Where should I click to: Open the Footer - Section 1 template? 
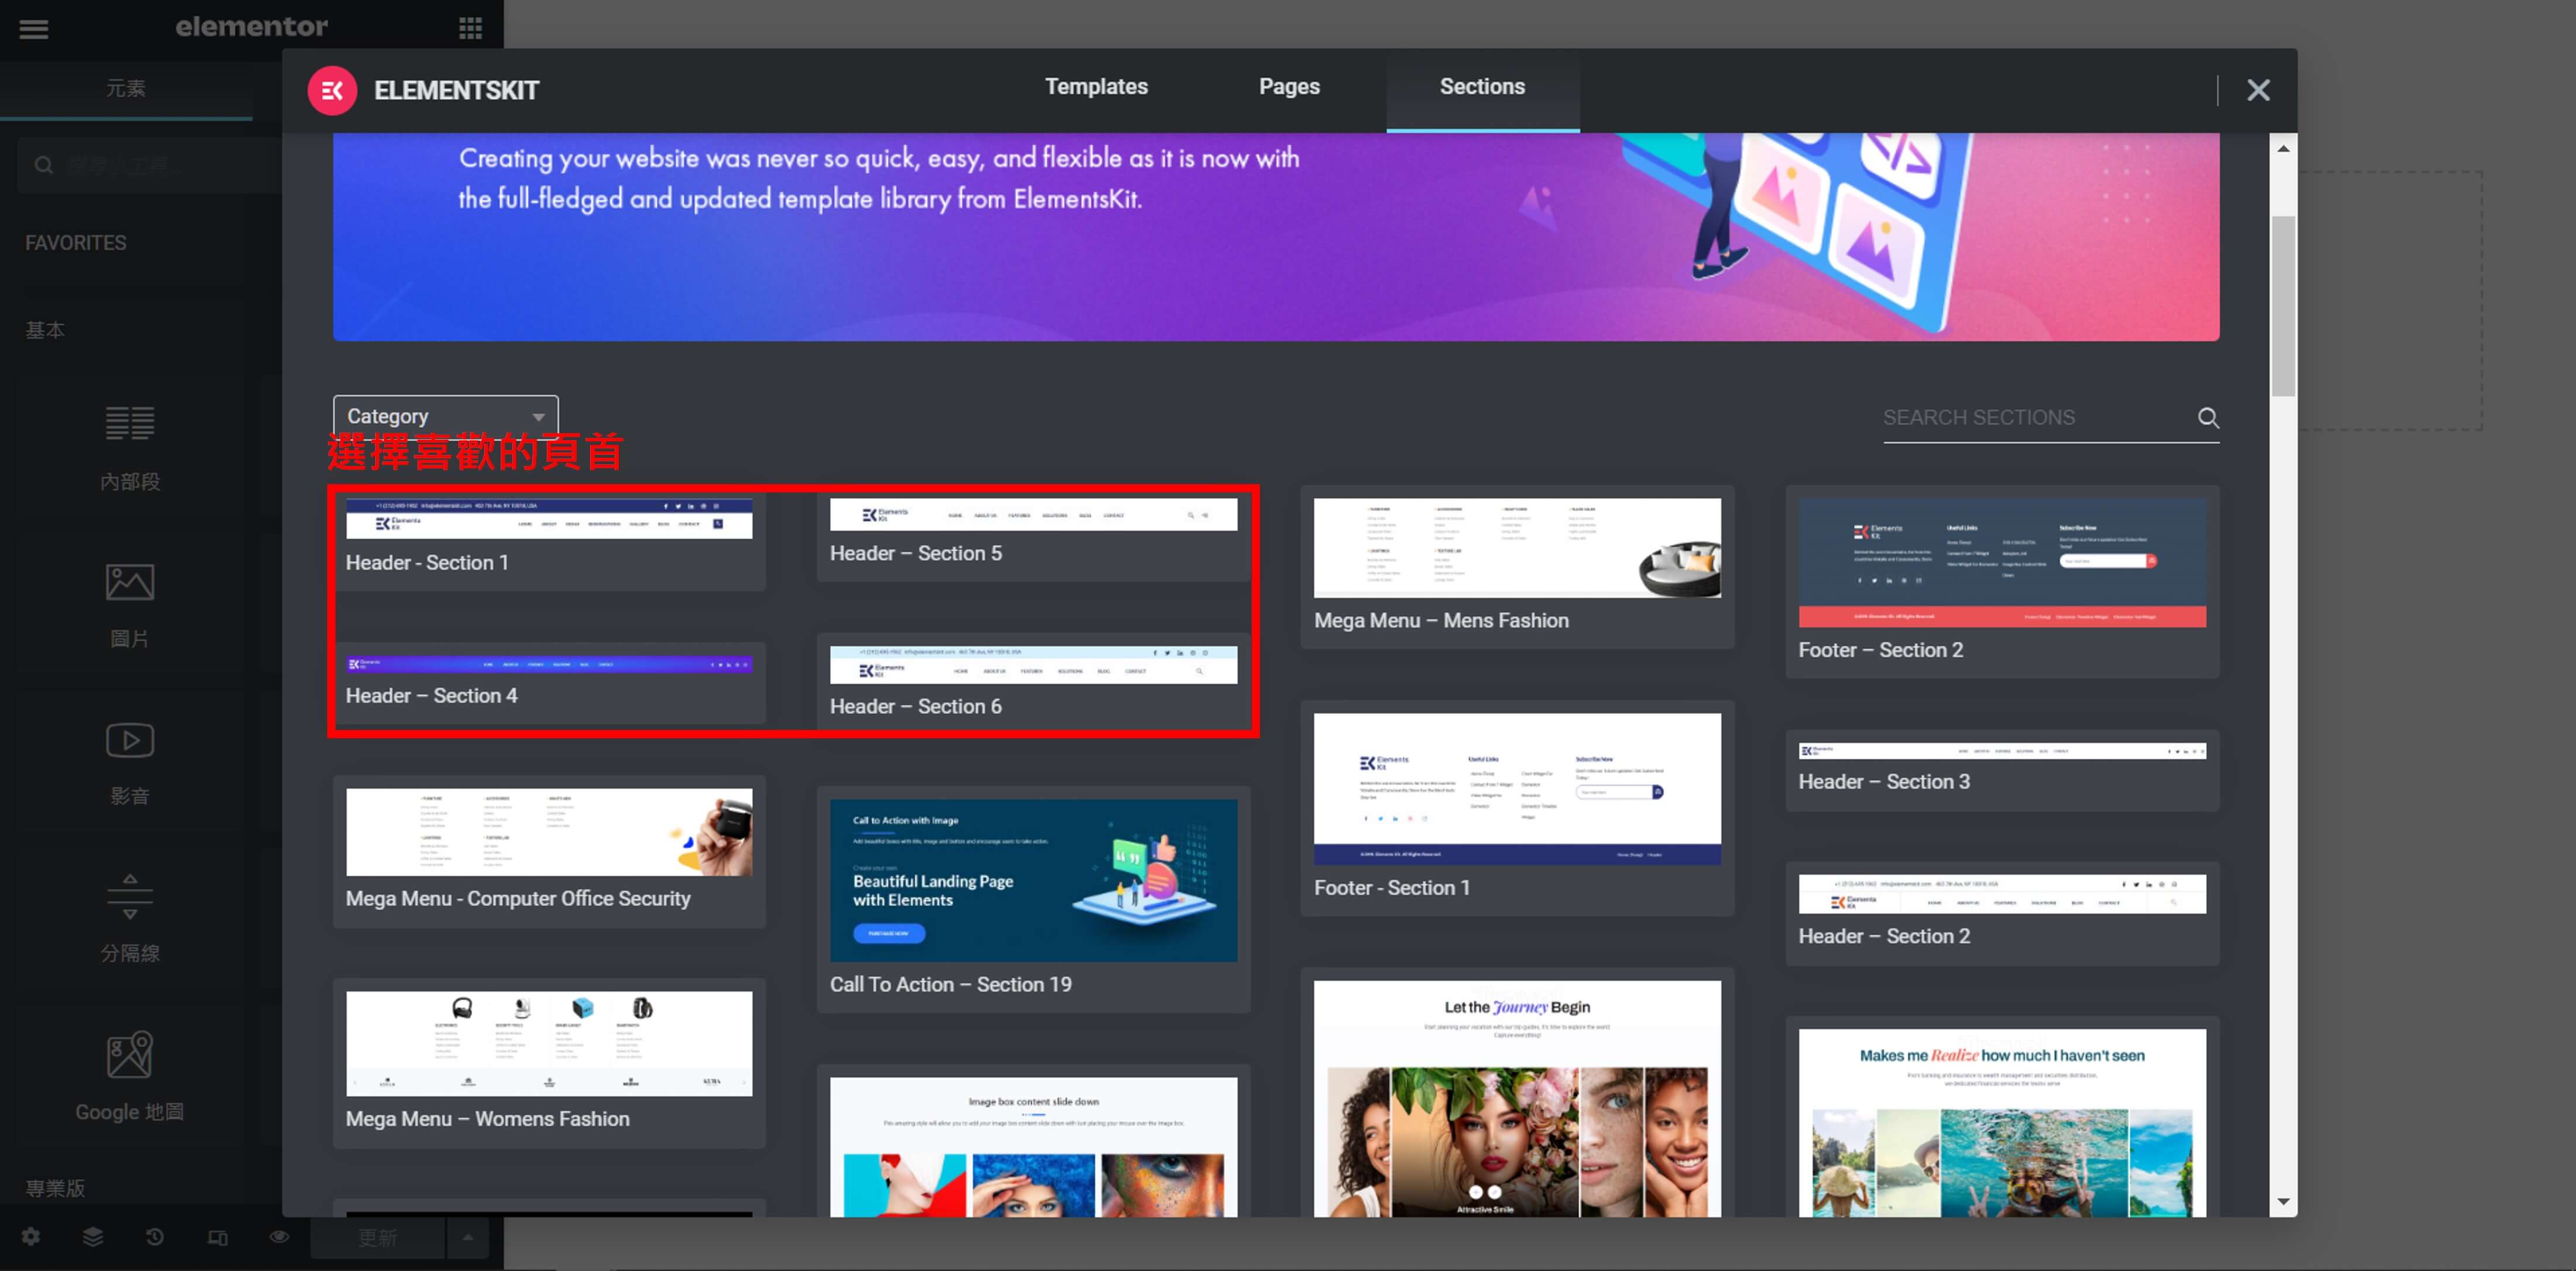point(1517,807)
